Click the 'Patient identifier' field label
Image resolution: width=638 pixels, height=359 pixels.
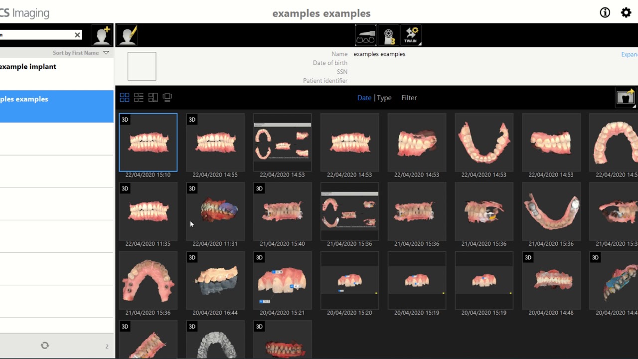point(325,81)
